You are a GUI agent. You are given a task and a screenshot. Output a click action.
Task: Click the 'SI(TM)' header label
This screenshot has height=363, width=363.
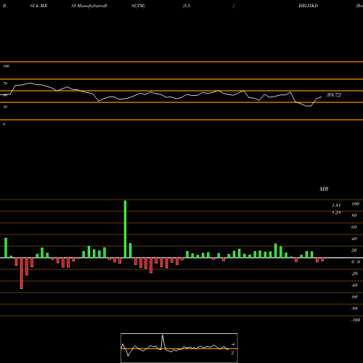pyautogui.click(x=138, y=6)
